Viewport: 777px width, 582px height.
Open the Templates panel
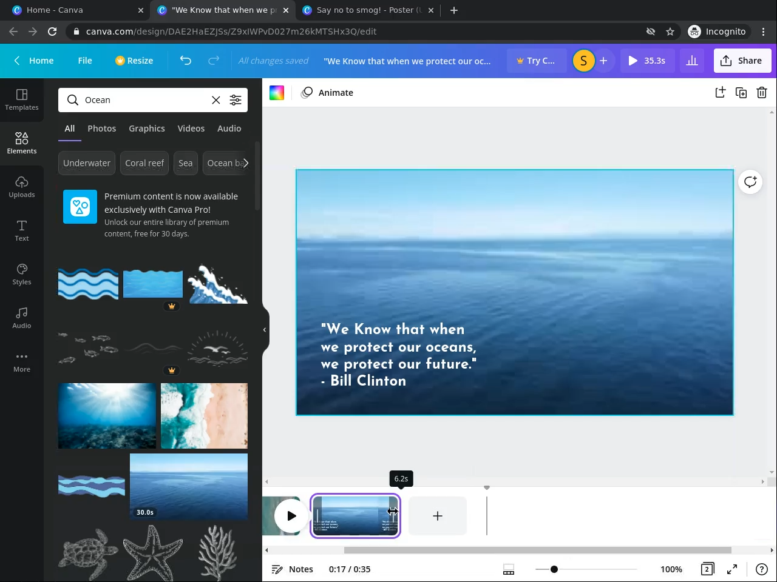(x=22, y=100)
